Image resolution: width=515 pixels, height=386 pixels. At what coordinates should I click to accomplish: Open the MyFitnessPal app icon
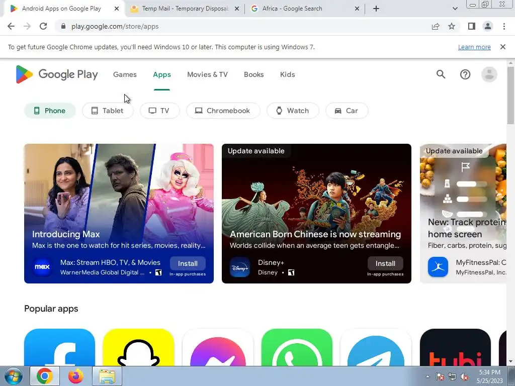(x=438, y=267)
